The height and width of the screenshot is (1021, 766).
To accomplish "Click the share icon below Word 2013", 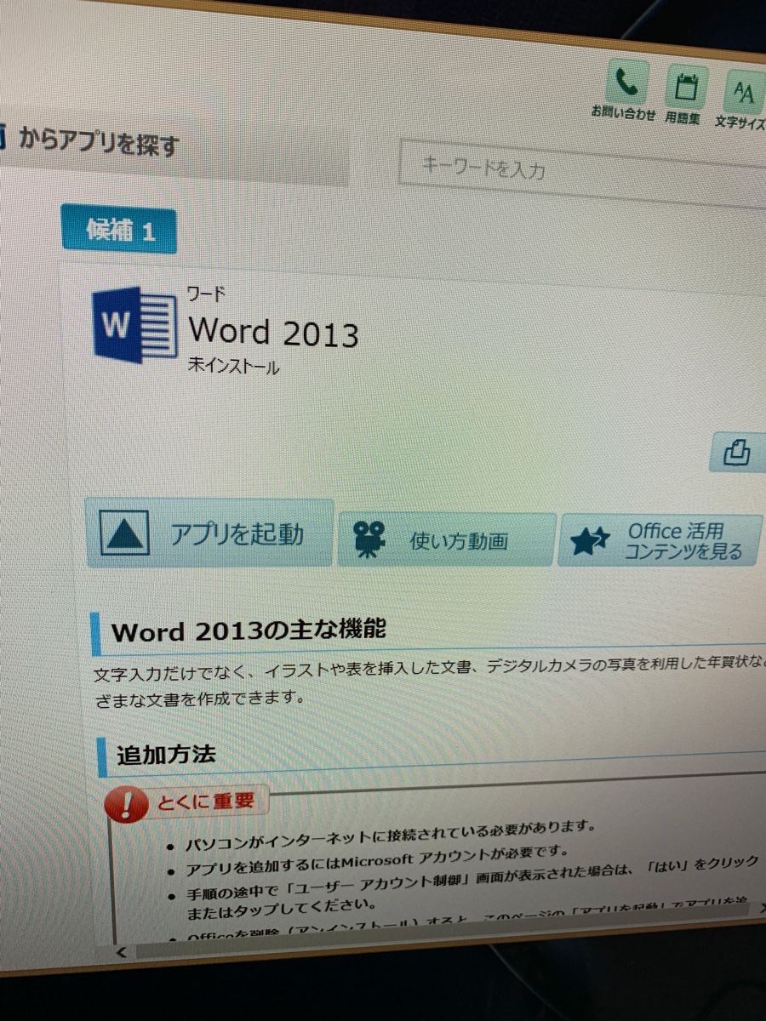I will pyautogui.click(x=735, y=453).
